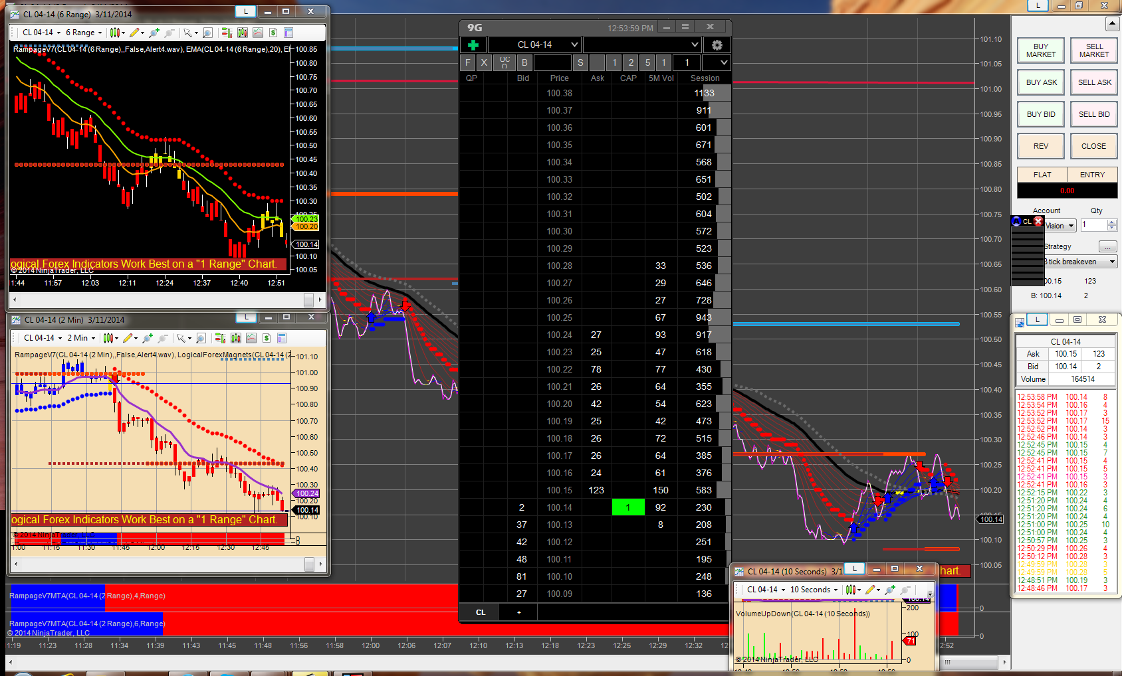Toggle the L link button on 2 Min chart
1122x676 pixels.
pos(246,317)
